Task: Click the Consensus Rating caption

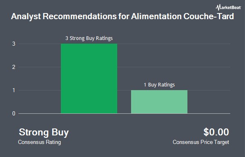Action: pos(39,142)
